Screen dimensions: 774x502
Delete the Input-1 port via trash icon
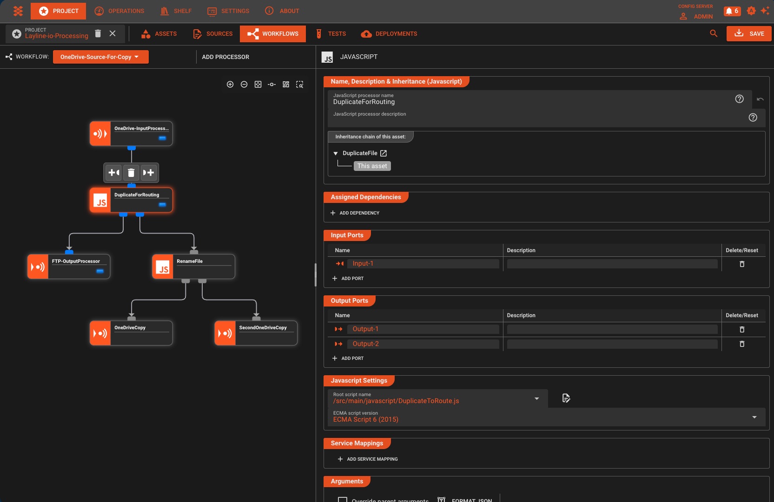[742, 264]
